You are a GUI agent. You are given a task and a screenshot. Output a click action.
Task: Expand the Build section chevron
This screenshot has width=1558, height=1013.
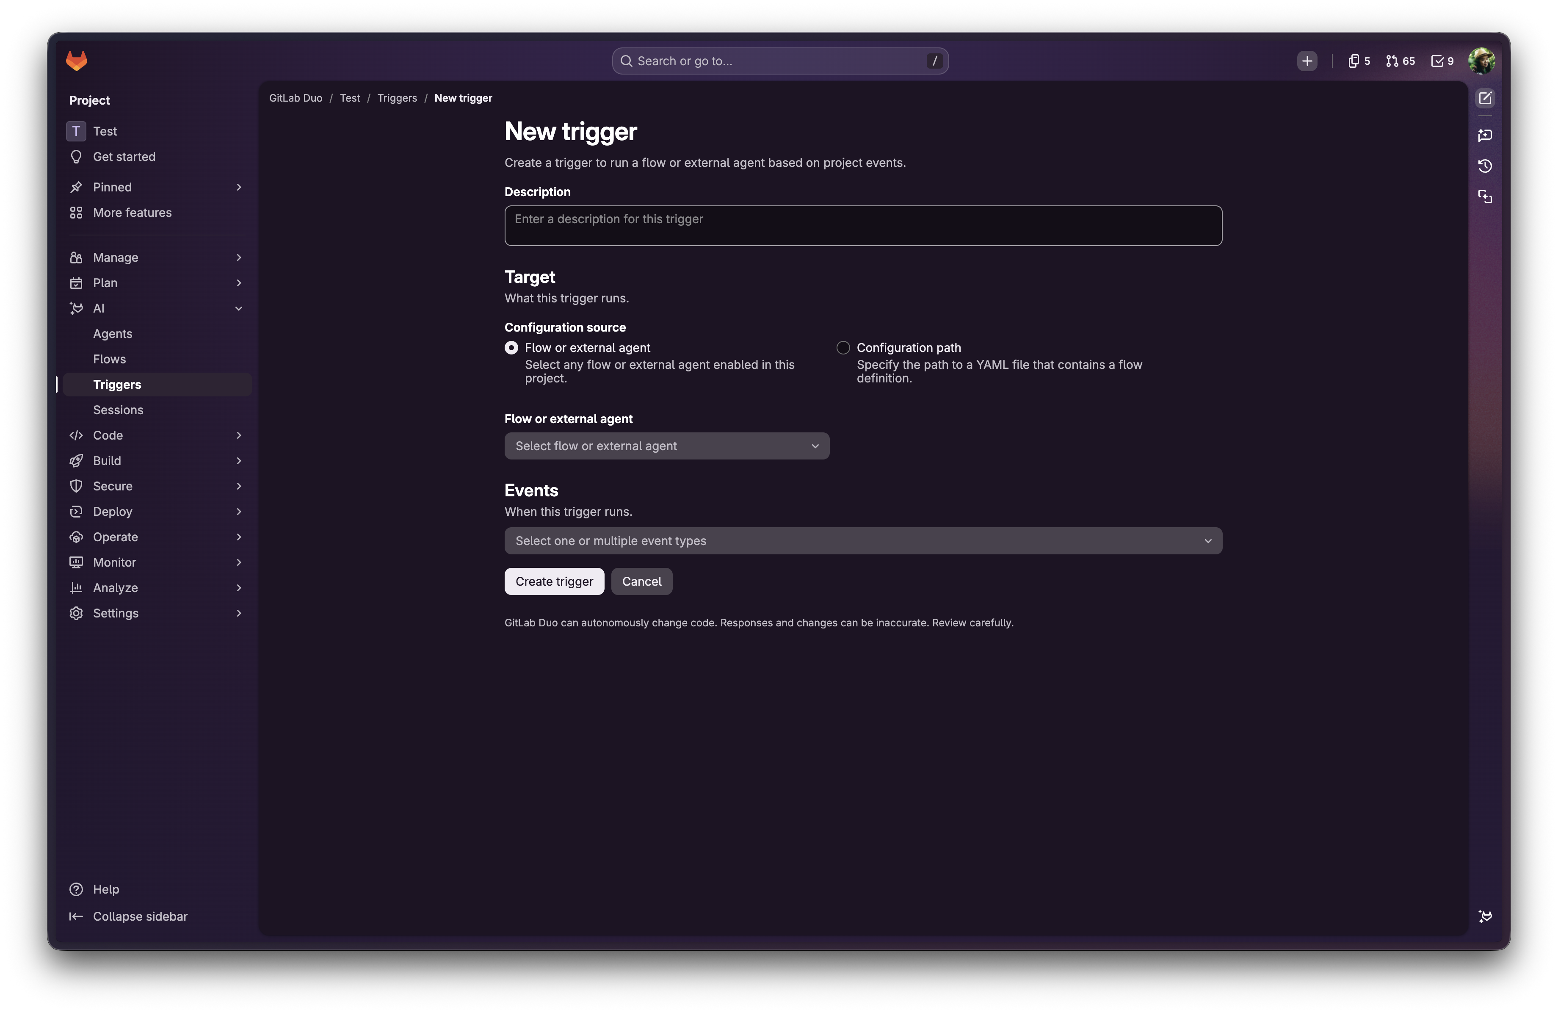pyautogui.click(x=239, y=461)
